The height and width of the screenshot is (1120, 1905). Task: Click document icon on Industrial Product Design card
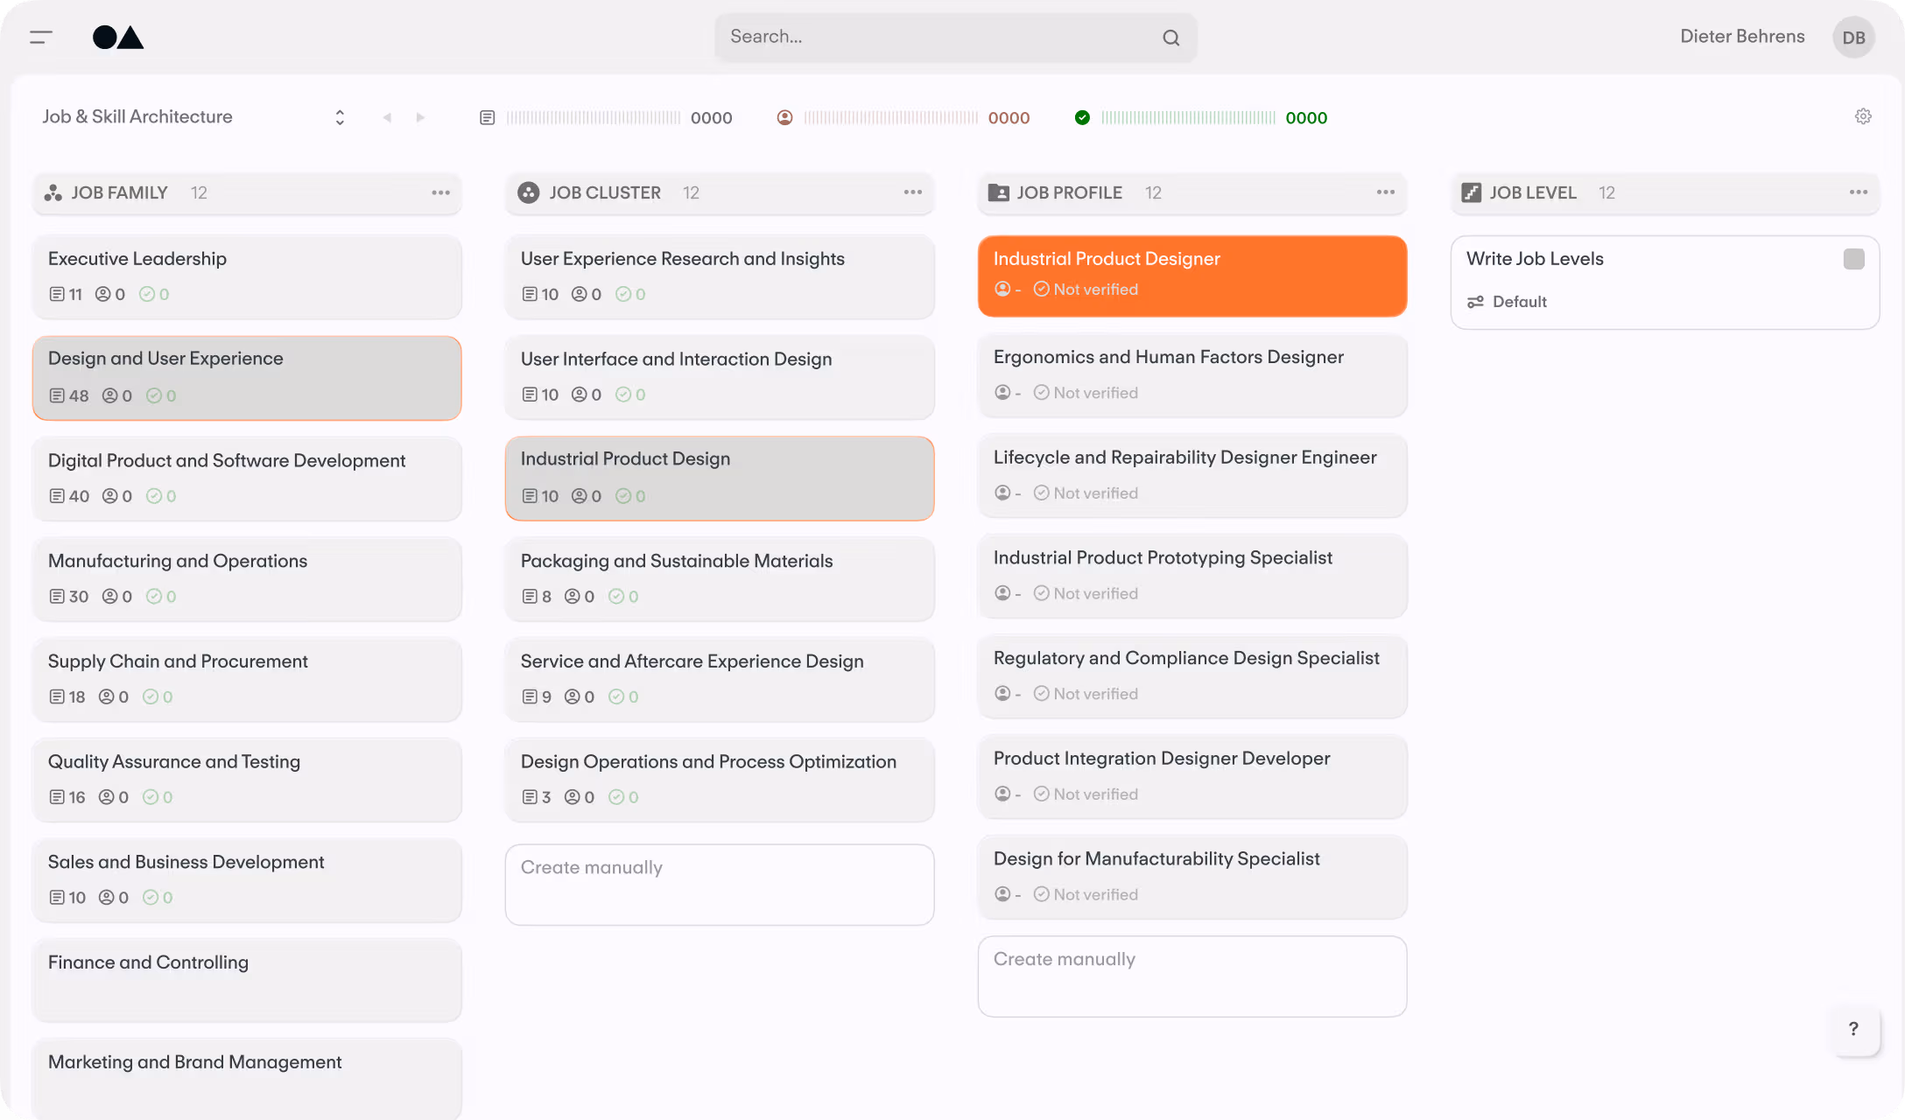(530, 496)
